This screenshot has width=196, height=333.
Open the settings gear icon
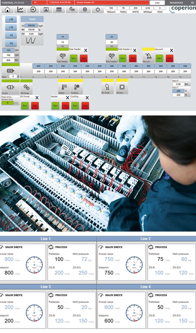[85, 9]
